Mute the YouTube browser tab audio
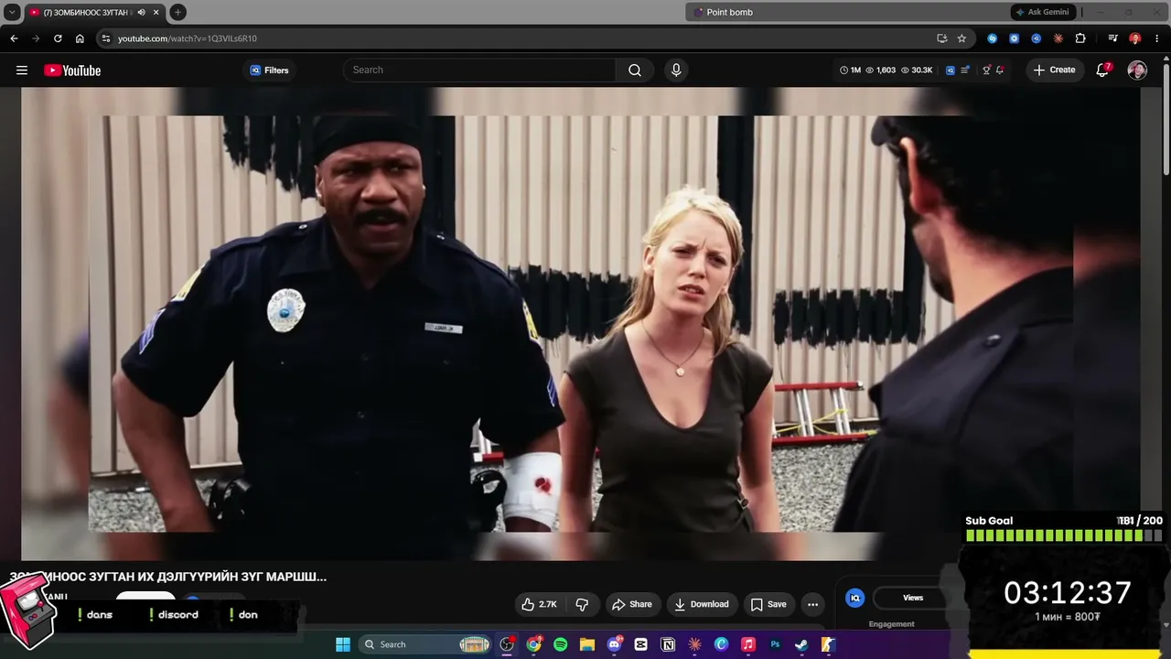1171x659 pixels. 141,12
